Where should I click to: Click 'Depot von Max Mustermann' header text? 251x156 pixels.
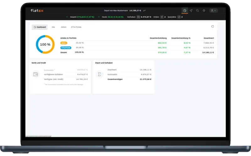pyautogui.click(x=116, y=11)
